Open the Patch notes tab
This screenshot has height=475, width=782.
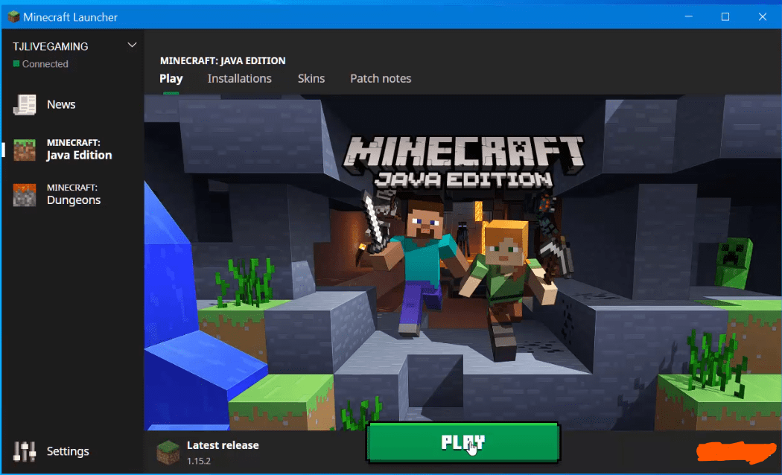pyautogui.click(x=381, y=79)
